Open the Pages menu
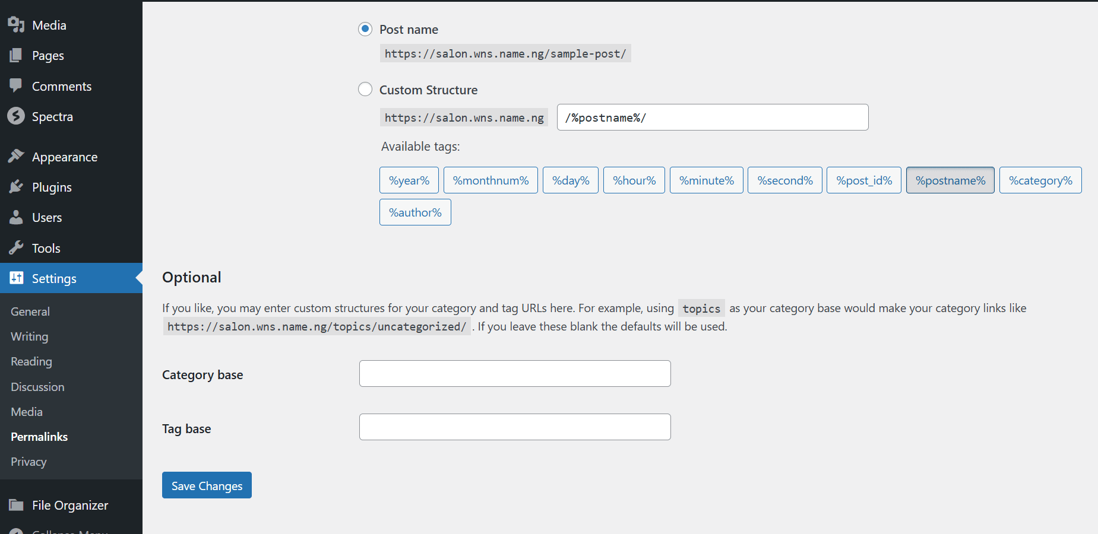 48,55
